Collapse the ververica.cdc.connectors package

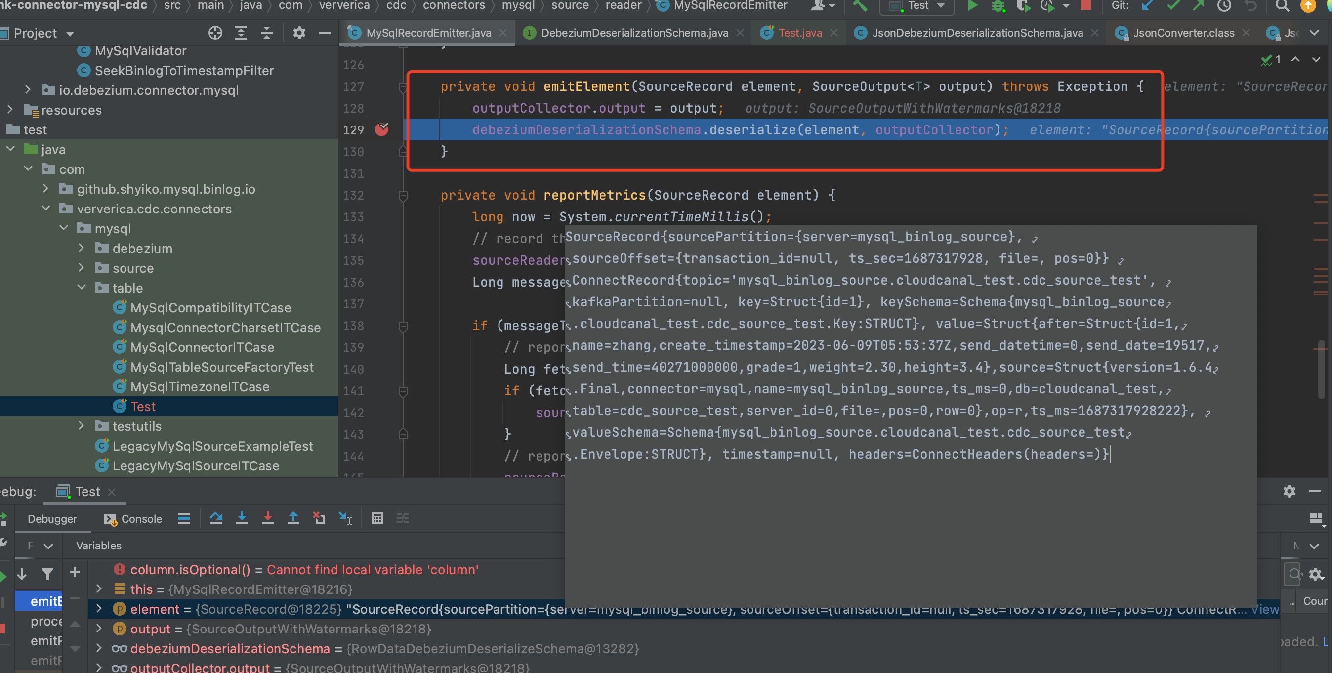[x=46, y=209]
